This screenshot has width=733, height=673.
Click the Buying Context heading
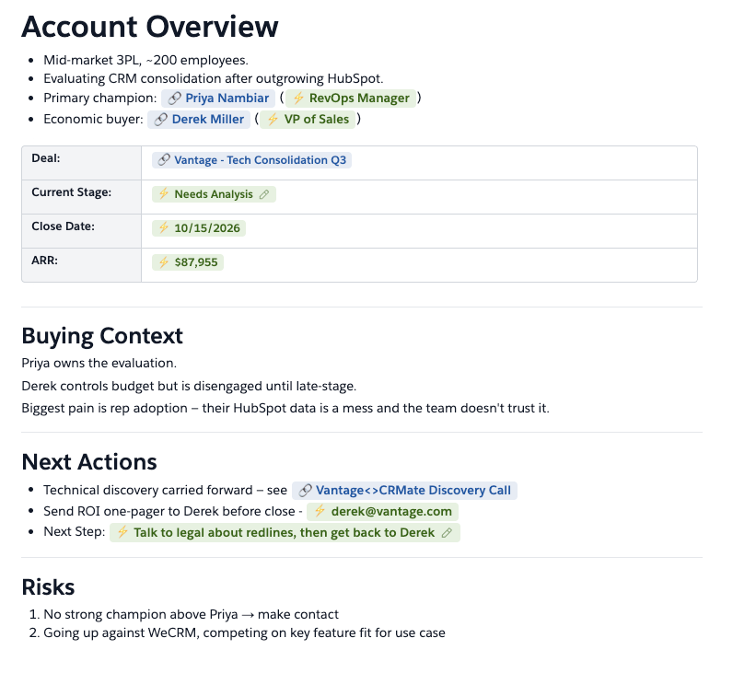(102, 337)
